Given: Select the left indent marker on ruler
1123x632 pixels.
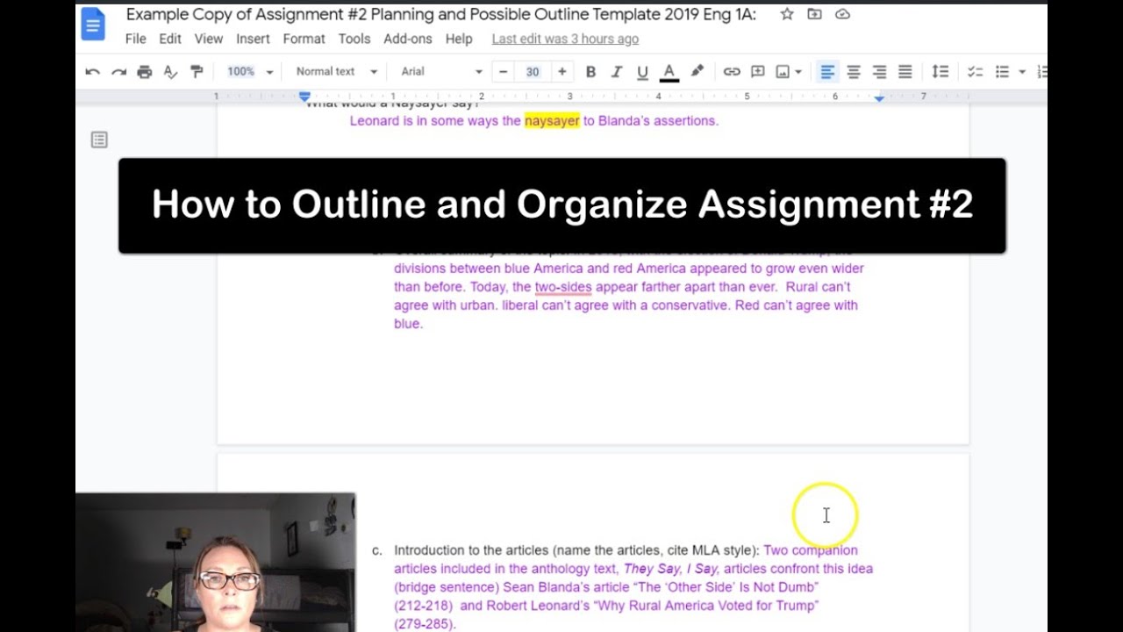Looking at the screenshot, I should [x=304, y=96].
